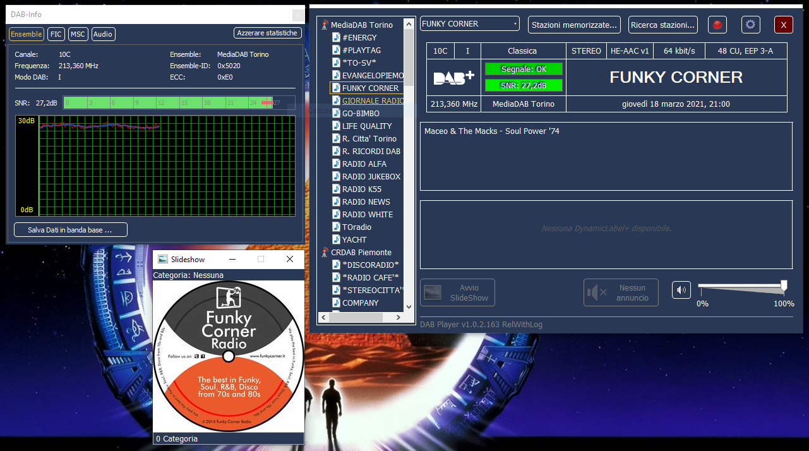Click the MediaDAB Torino ensemble antenna icon
Viewport: 809px width, 451px height.
[325, 25]
